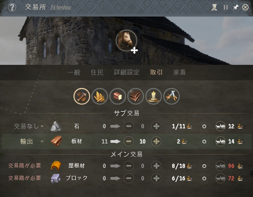Increase the 板材 trade amount with plus
253x197 pixels.
point(156,141)
